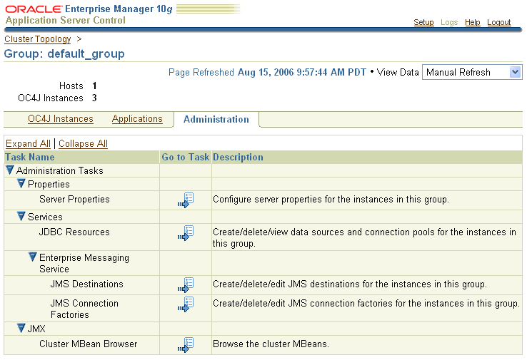Screen dimensions: 527x360
Task: Click the OC4J Instances count label
Action: (51, 98)
